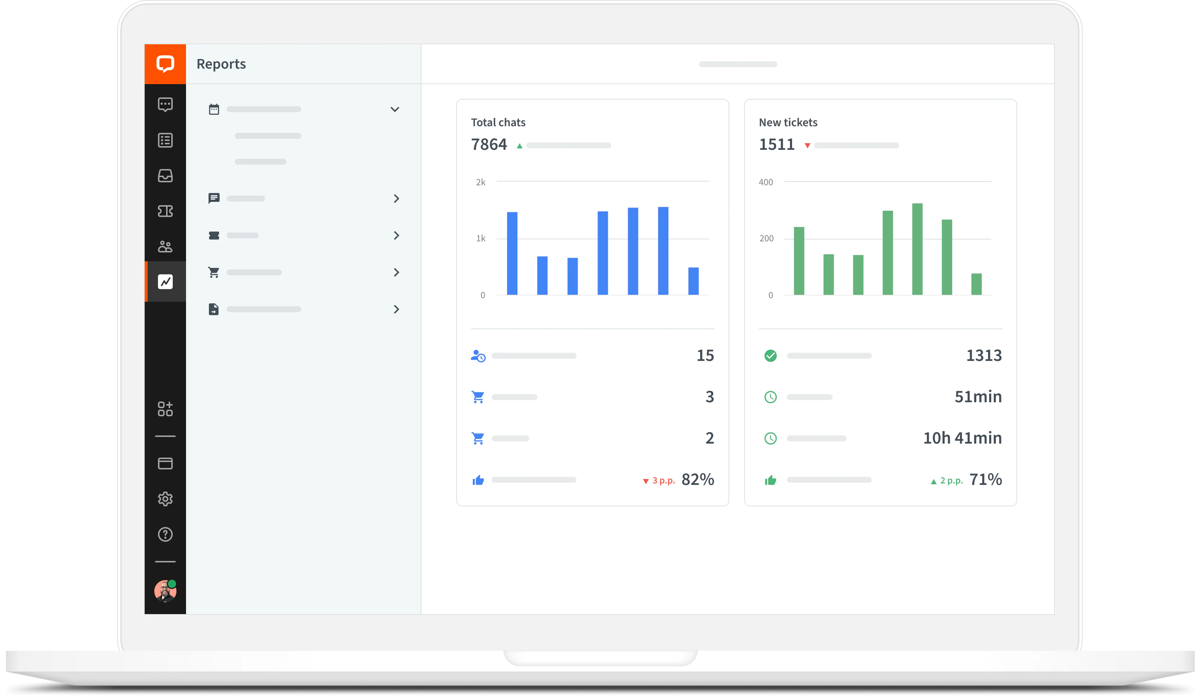1201x696 pixels.
Task: Collapse the date range filter chevron
Action: click(x=395, y=109)
